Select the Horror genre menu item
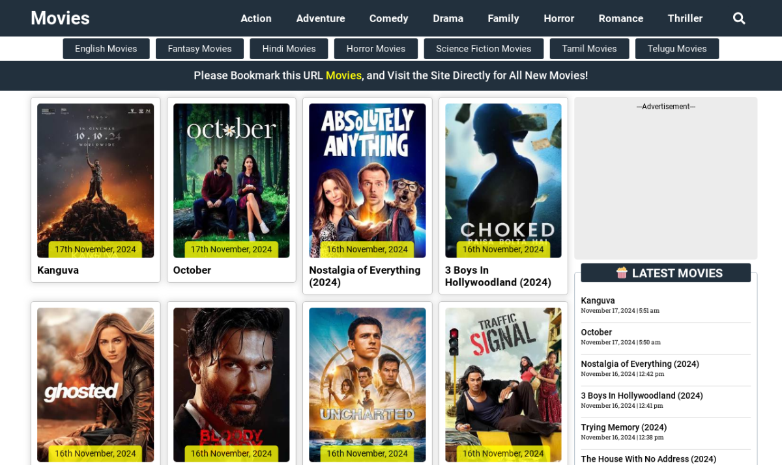Screen dimensions: 782x465 click(558, 18)
